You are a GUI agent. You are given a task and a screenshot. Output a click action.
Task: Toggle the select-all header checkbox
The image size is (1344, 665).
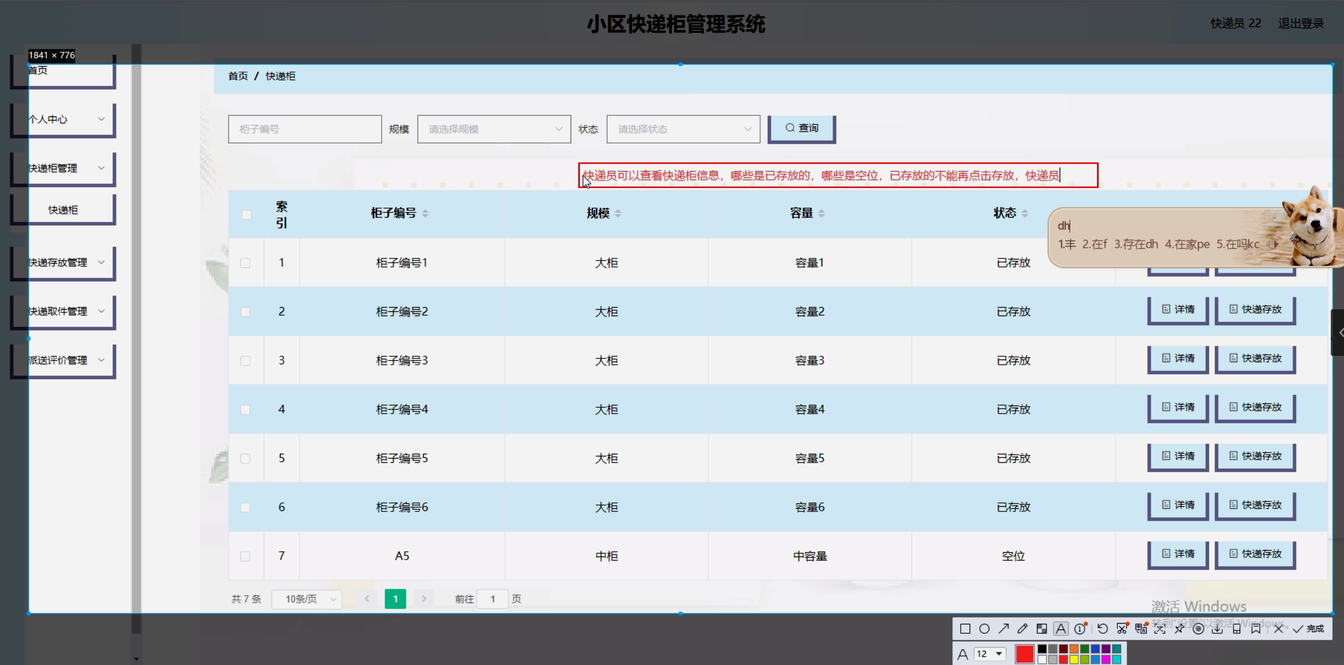246,214
